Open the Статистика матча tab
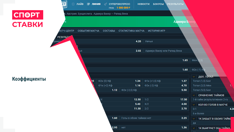The height and width of the screenshot is (132, 234). [x=131, y=31]
